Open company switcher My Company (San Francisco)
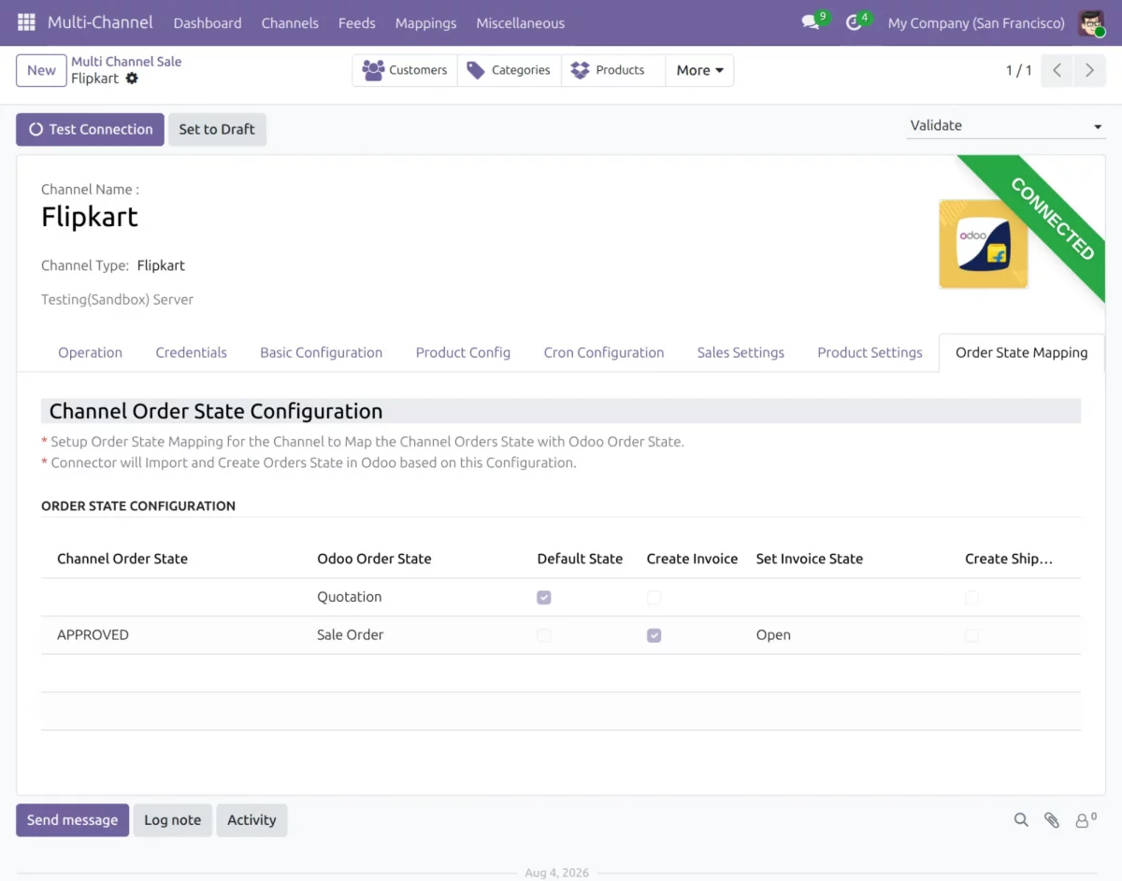 [976, 22]
